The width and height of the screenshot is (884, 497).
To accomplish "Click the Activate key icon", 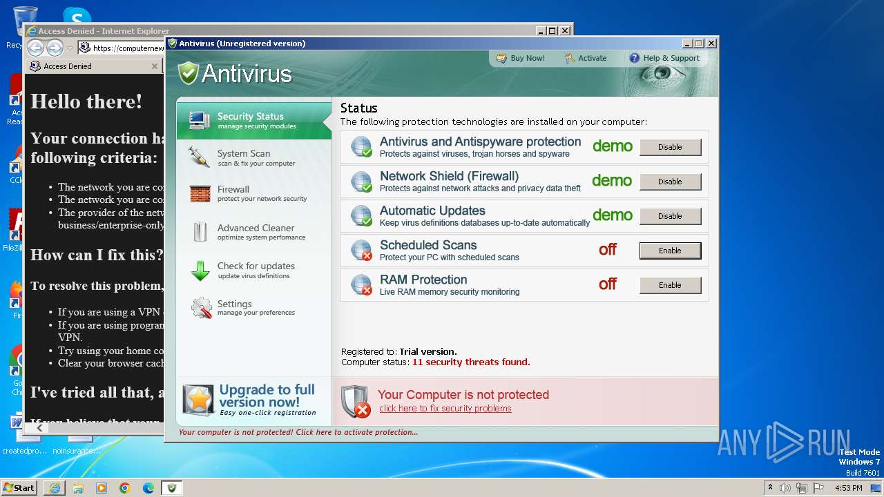I will [x=570, y=59].
